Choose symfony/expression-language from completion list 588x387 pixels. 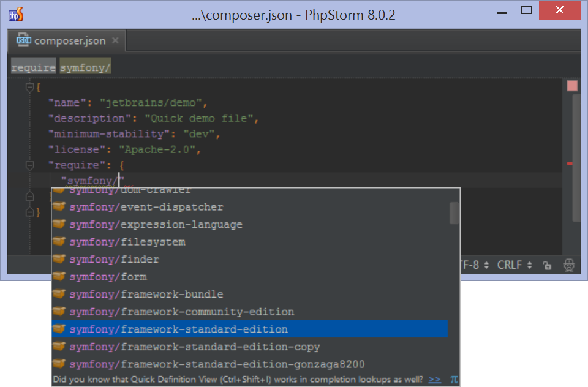tap(250, 225)
